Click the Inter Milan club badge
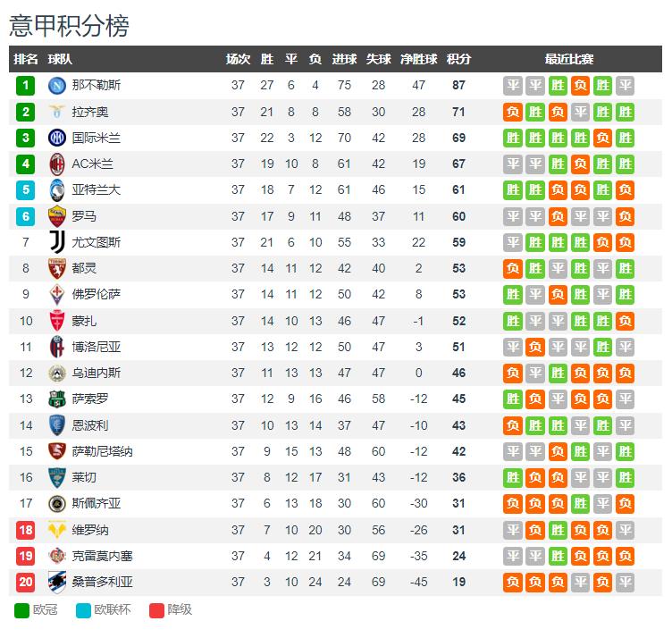 point(56,138)
